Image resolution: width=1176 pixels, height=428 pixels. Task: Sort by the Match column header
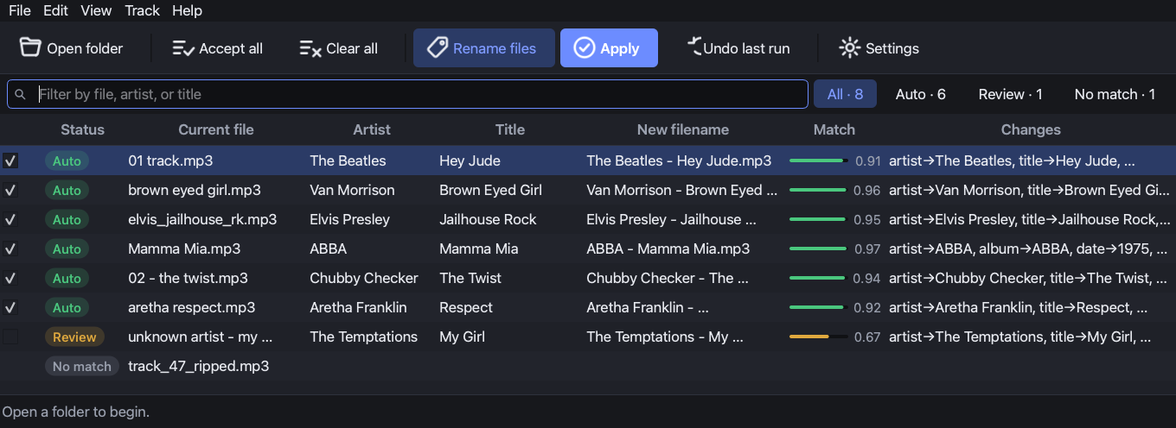(834, 129)
